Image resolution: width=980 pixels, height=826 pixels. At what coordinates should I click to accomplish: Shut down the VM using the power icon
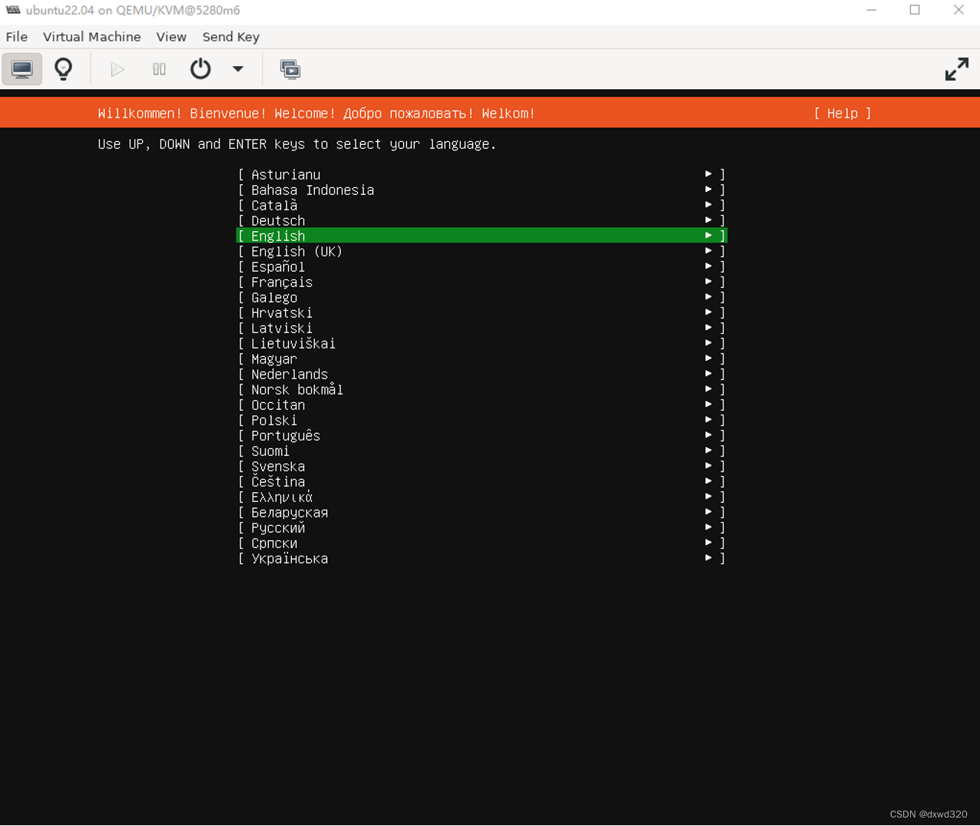click(200, 69)
